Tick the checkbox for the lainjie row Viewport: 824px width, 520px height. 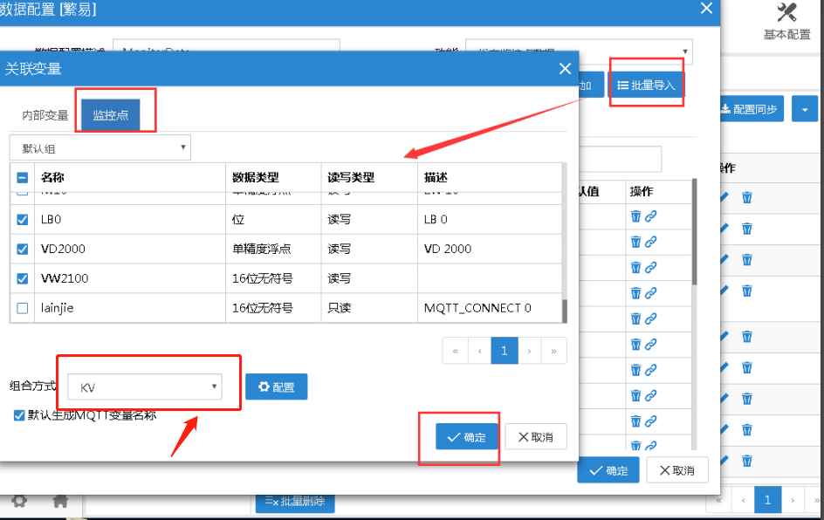click(23, 308)
